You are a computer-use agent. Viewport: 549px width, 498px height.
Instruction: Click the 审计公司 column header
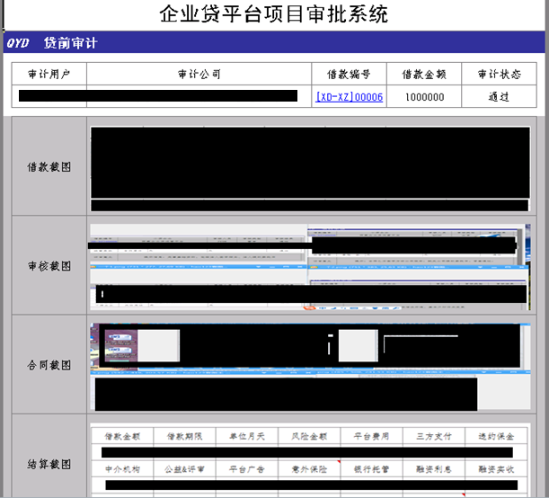click(x=199, y=74)
